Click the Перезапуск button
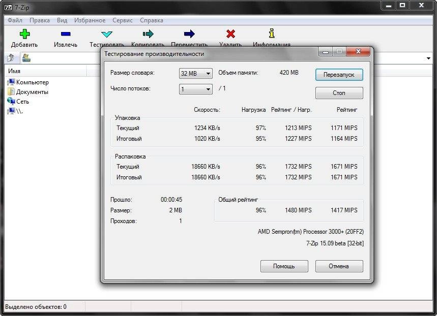 tap(339, 75)
